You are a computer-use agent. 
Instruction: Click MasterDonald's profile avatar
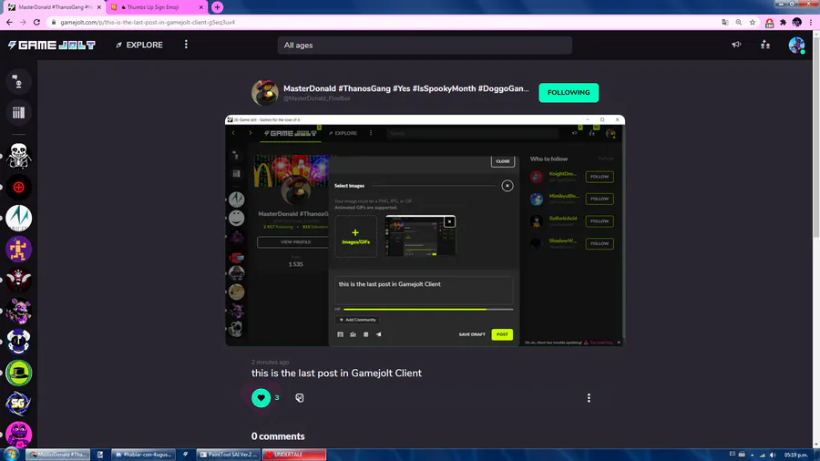pyautogui.click(x=264, y=93)
